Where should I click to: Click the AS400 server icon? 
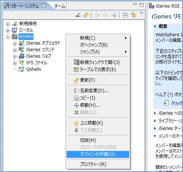[15, 37]
